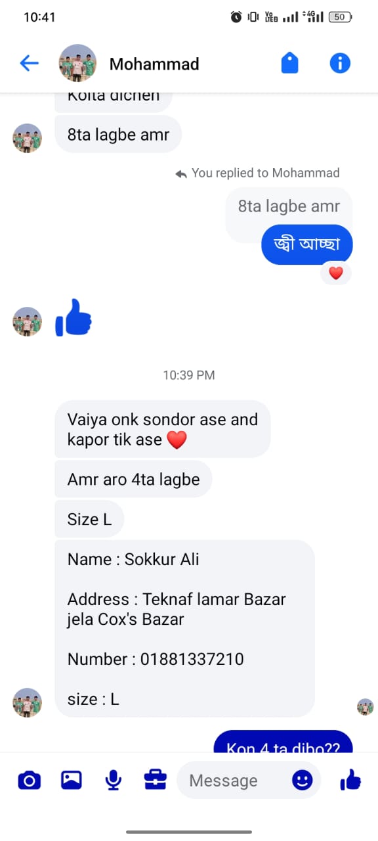Send a thumbs-up like from message bar

(x=350, y=780)
